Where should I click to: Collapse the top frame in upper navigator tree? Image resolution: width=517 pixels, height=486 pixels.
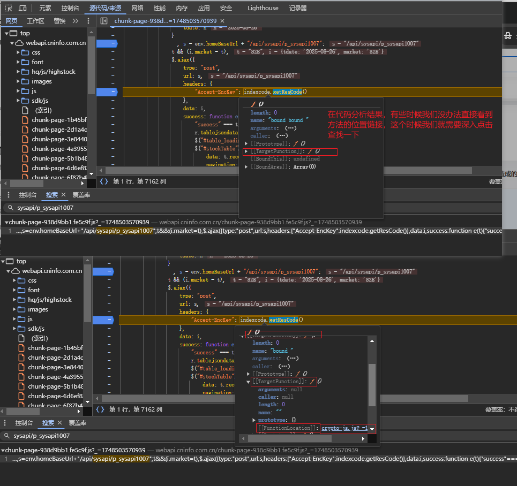[6, 33]
